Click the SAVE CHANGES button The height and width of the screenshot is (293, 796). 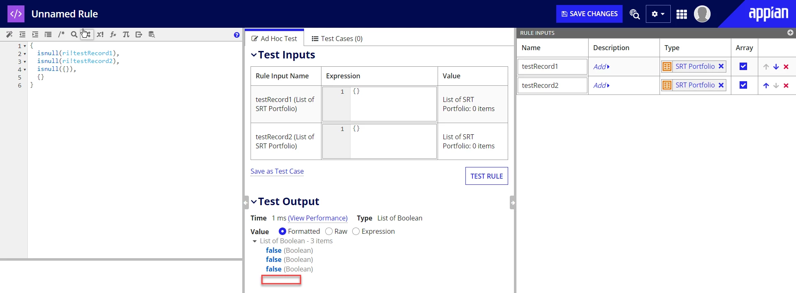pyautogui.click(x=589, y=14)
